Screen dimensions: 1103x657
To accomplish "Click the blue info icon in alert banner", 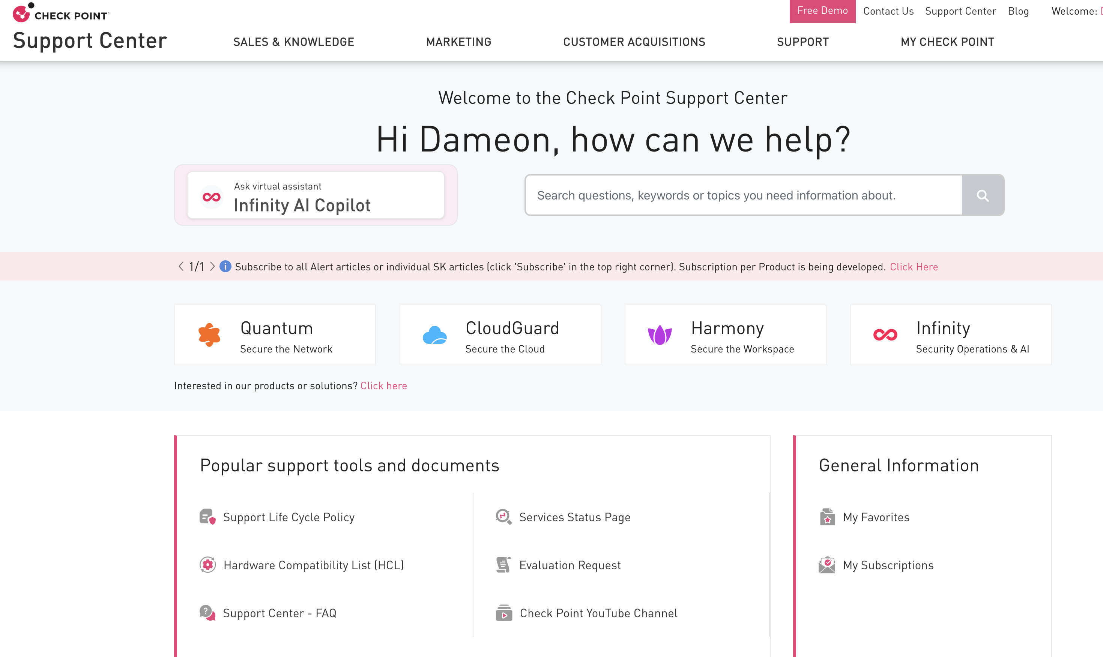I will point(225,267).
